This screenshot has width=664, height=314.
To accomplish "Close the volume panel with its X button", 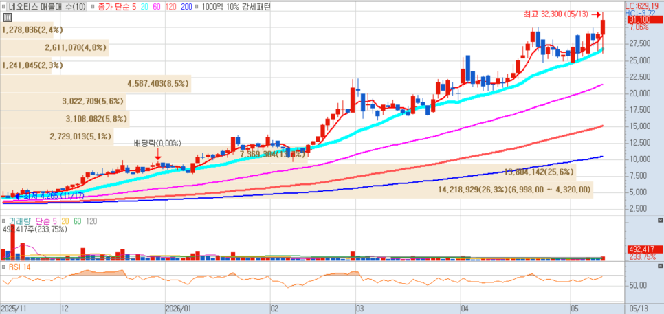I will [660, 221].
